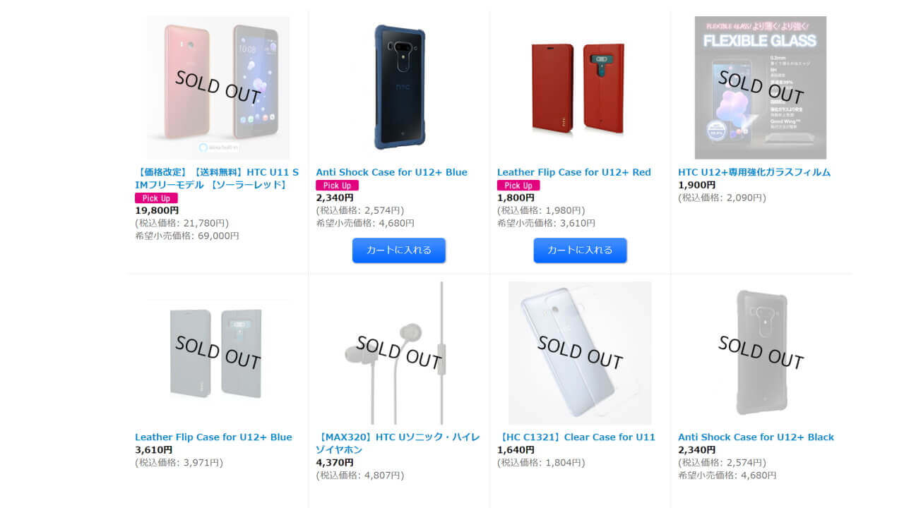Click the Leather Flip Case Red product image
This screenshot has height=508, width=904.
click(x=579, y=87)
